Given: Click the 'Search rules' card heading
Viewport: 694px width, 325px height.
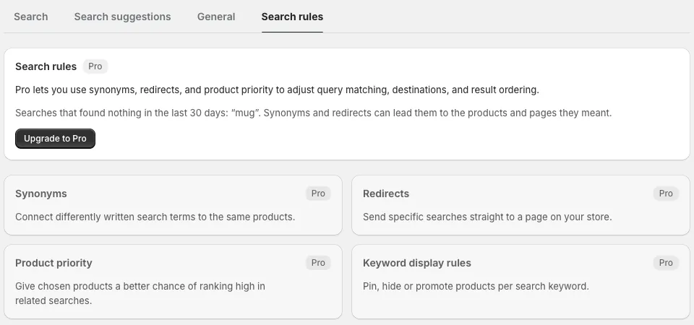Looking at the screenshot, I should point(46,66).
